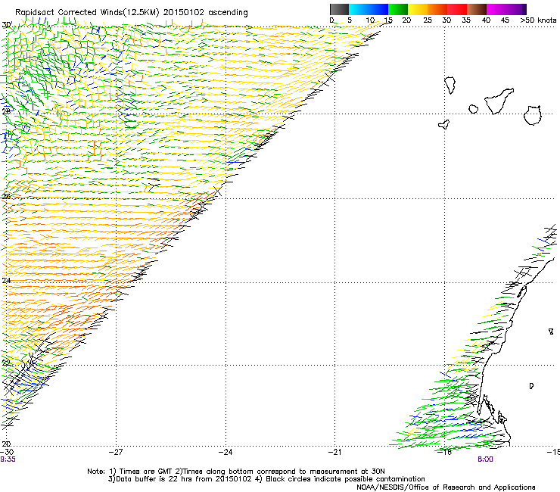This screenshot has height=492, width=560.
Task: Click the '-18' longitude axis label
Action: (445, 452)
